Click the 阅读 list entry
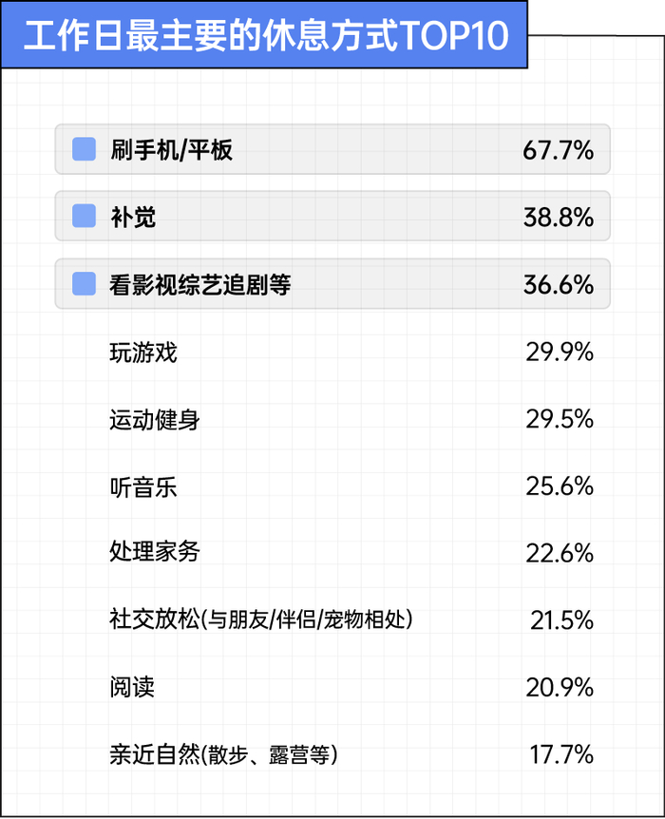 pyautogui.click(x=132, y=686)
